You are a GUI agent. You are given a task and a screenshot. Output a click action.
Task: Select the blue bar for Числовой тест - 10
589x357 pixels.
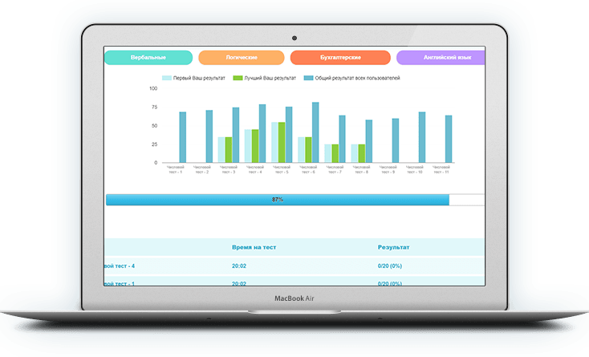pos(422,137)
